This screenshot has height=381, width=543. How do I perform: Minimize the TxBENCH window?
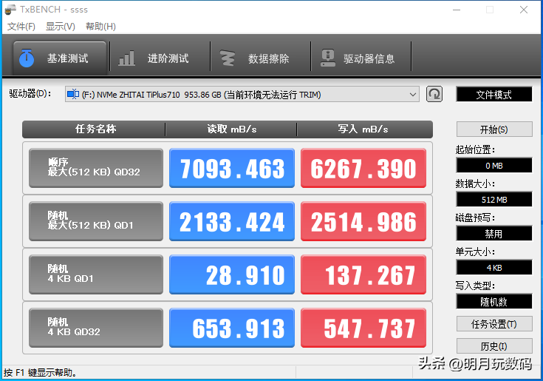457,10
